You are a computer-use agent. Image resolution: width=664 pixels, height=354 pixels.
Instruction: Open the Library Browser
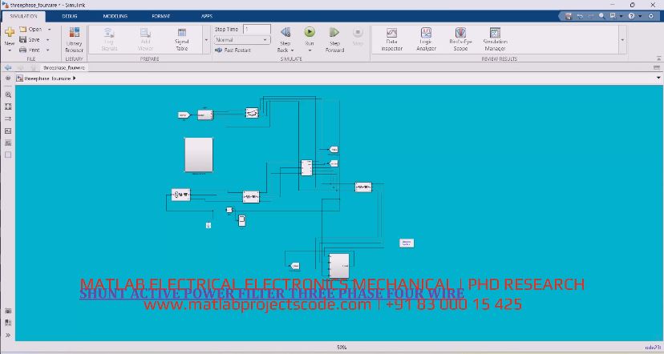(x=74, y=38)
